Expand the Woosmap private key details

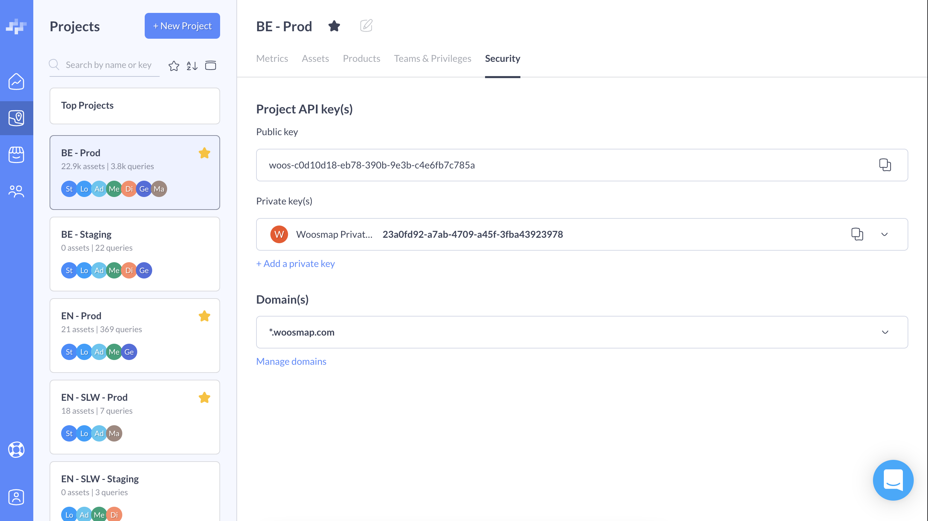pos(884,234)
